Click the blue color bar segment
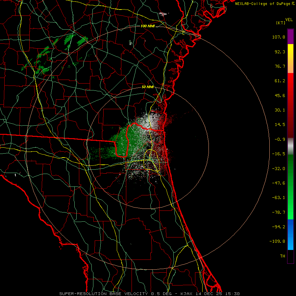The image size is (296, 296). tap(290, 234)
